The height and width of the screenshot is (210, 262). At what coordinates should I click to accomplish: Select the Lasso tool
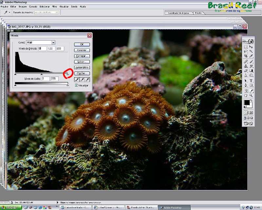click(246, 52)
